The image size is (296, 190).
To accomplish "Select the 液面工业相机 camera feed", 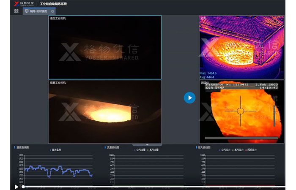I will [105, 47].
